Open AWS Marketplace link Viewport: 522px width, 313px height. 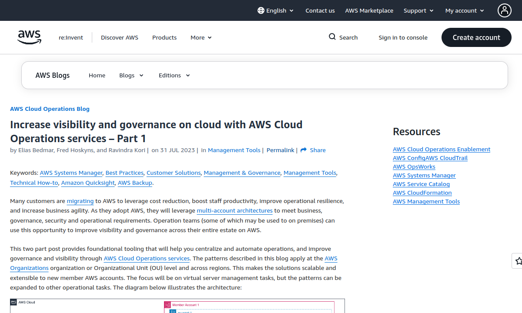coord(369,10)
